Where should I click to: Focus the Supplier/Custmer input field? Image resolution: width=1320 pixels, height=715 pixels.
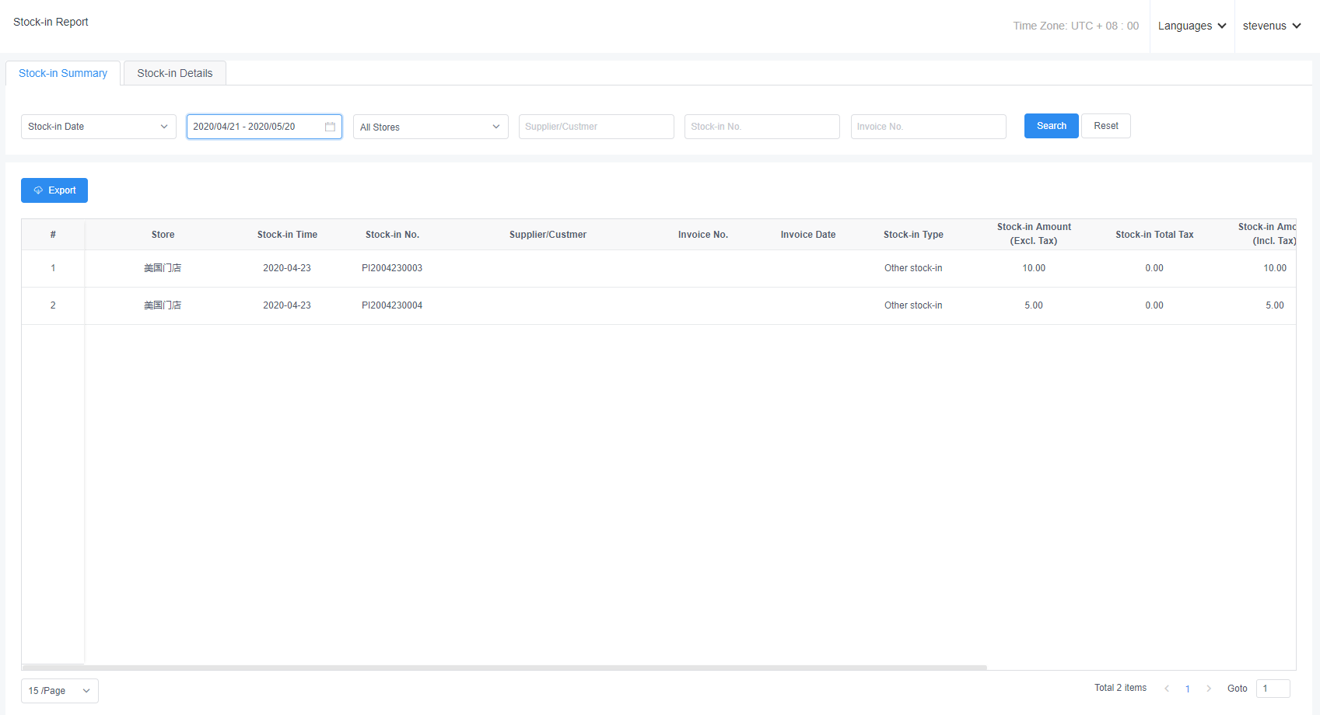click(596, 127)
